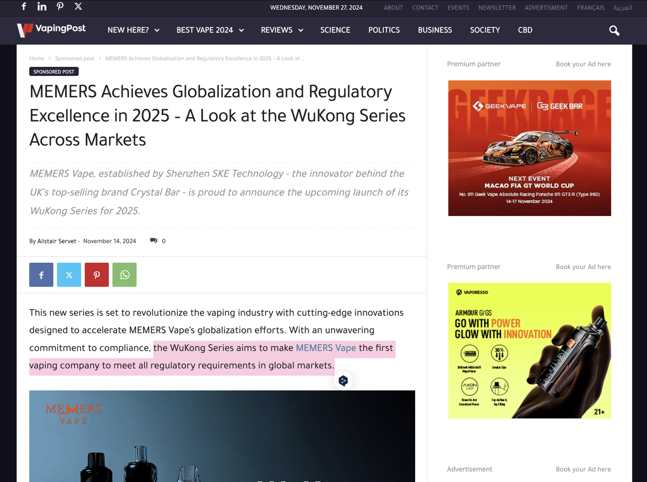Open the CBD section

coord(525,30)
